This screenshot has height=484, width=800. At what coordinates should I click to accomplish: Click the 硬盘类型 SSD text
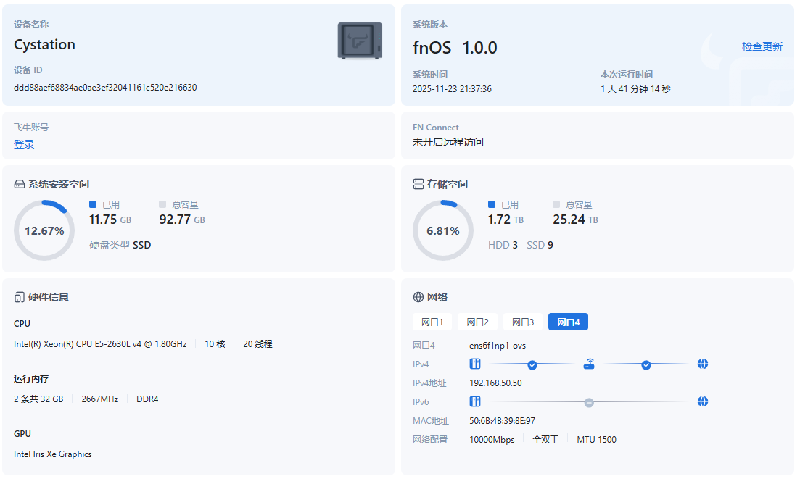click(120, 246)
